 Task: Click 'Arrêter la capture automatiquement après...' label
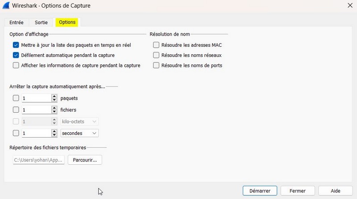coord(57,86)
